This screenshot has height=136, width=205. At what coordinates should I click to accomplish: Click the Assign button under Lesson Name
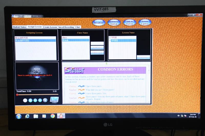tap(143, 57)
